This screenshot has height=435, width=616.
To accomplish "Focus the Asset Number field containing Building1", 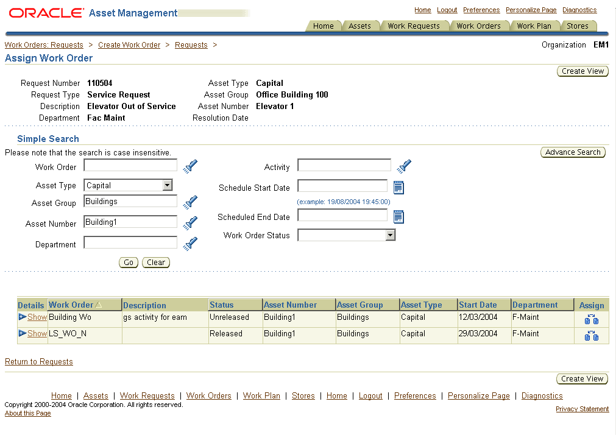I will (x=130, y=222).
